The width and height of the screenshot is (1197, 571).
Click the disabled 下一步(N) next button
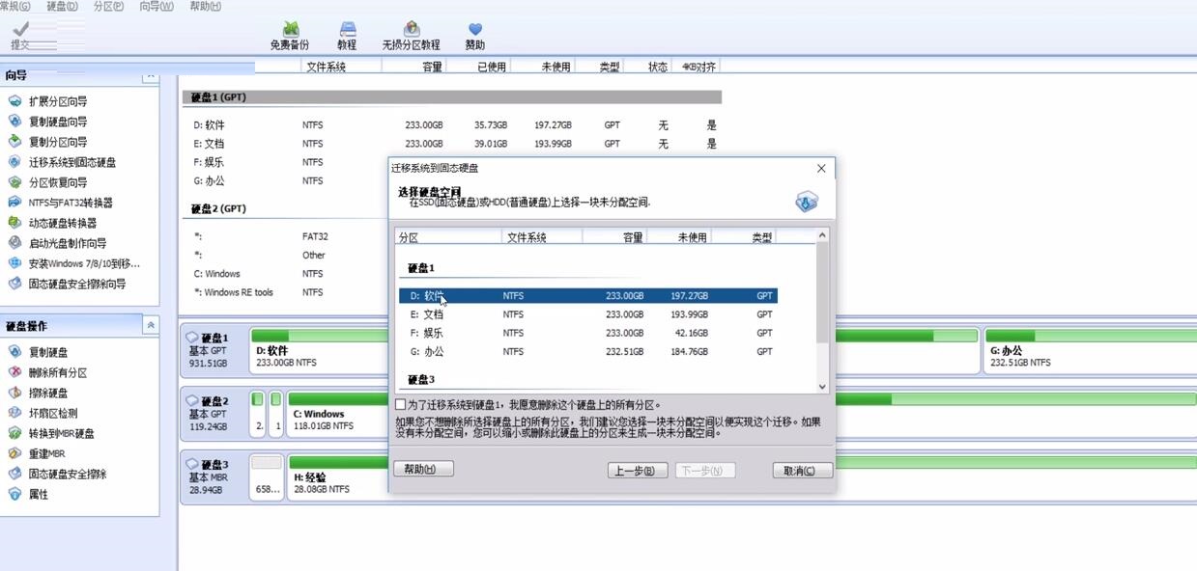(x=705, y=471)
